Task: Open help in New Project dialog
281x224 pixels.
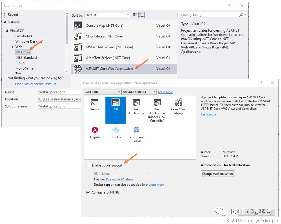Action: coord(229,6)
